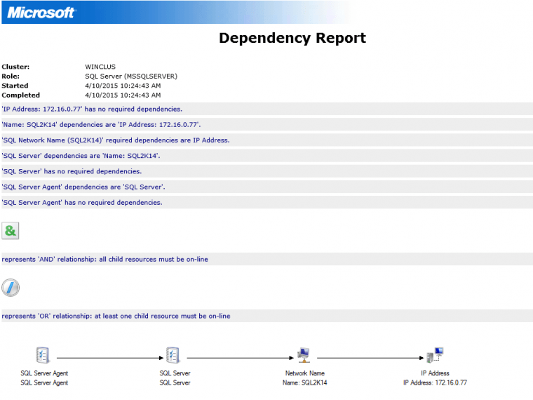The image size is (533, 400).
Task: Click the cluster name WINCLUS
Action: pos(100,67)
